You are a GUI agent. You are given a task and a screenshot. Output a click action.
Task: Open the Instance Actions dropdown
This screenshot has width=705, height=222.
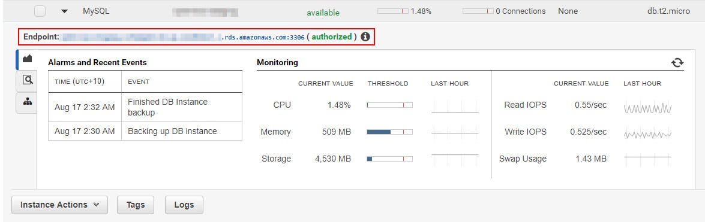[x=60, y=205]
